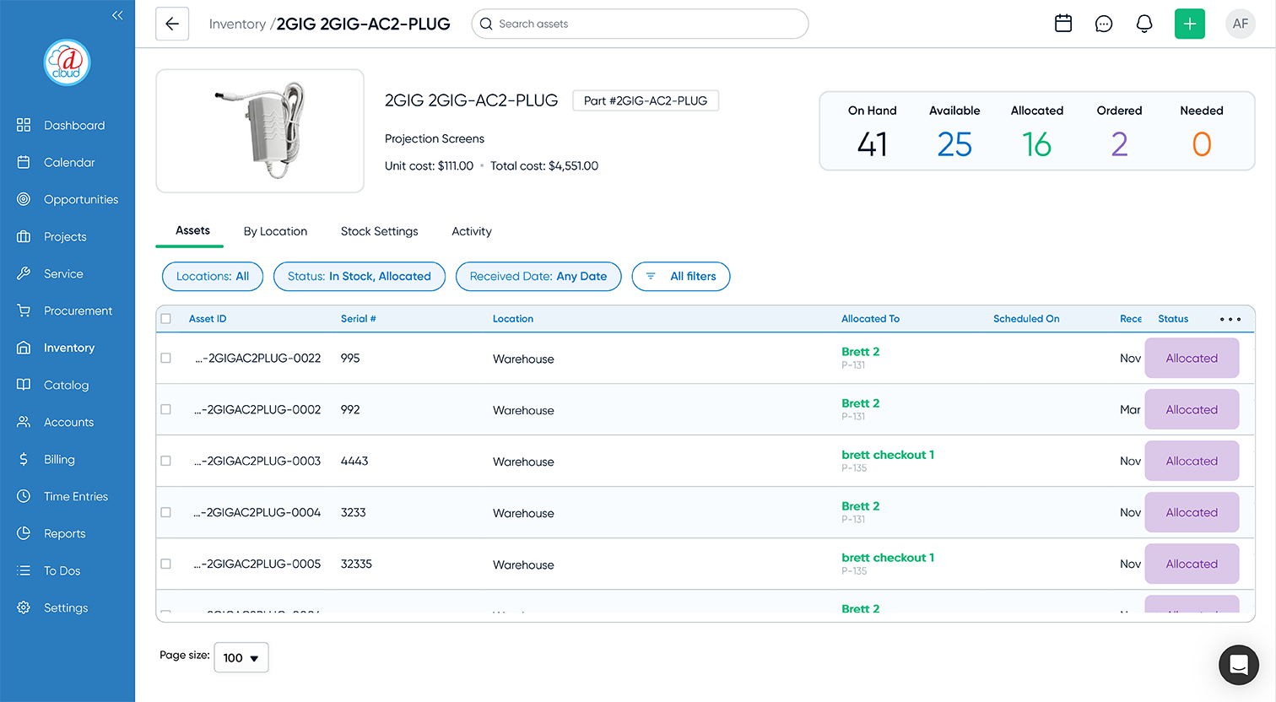Sort by Asset ID column header
The height and width of the screenshot is (702, 1276).
[x=208, y=319]
